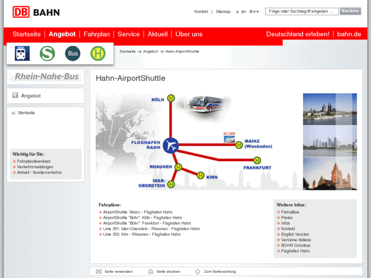Open Fahrplandownload link
371x278 pixels.
34,161
